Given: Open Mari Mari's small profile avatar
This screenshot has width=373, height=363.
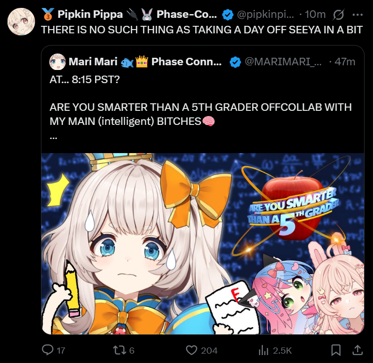Looking at the screenshot, I should click(x=57, y=62).
